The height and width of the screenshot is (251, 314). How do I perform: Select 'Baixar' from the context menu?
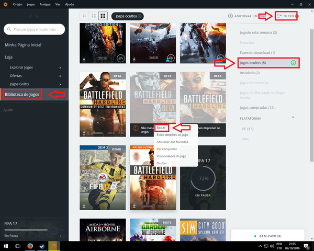[162, 128]
